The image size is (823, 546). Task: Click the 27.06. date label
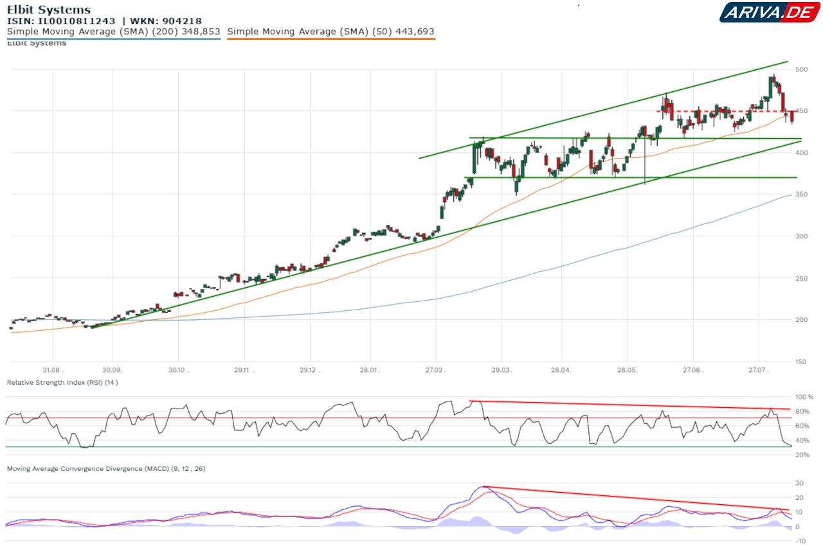tap(693, 369)
